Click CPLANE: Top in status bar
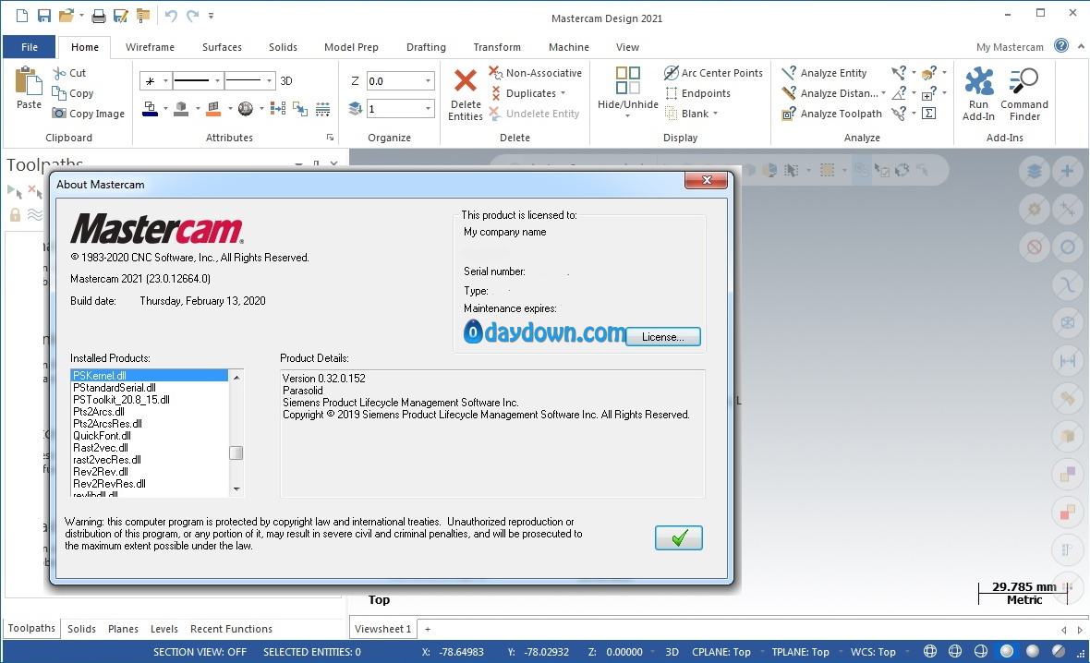The width and height of the screenshot is (1090, 663). point(721,652)
